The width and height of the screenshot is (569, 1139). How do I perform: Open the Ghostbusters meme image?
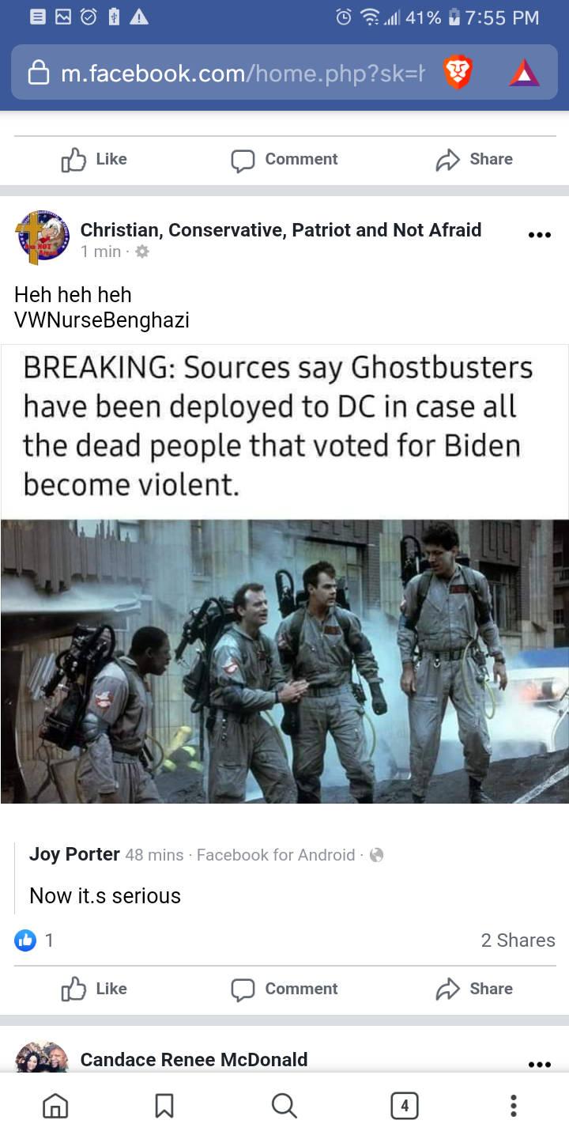284,574
